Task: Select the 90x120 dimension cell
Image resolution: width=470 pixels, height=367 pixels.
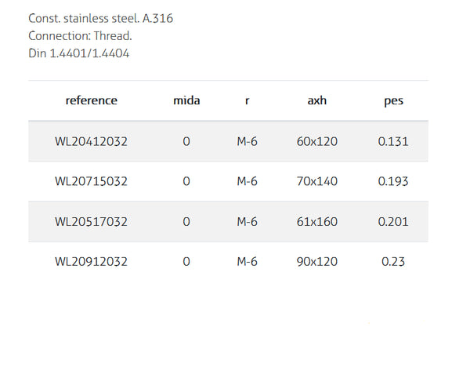Action: (x=319, y=262)
